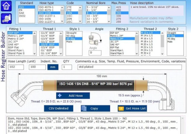The width and height of the screenshot is (191, 134).
Task: Click down arrow of Thread 1 list
Action: click(x=61, y=53)
